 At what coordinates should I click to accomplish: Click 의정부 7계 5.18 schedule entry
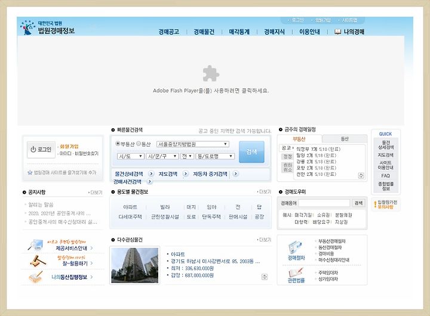pos(318,149)
